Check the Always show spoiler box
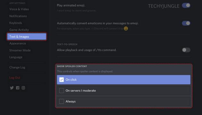Screen dimensions: 202x115 click(x=62, y=101)
